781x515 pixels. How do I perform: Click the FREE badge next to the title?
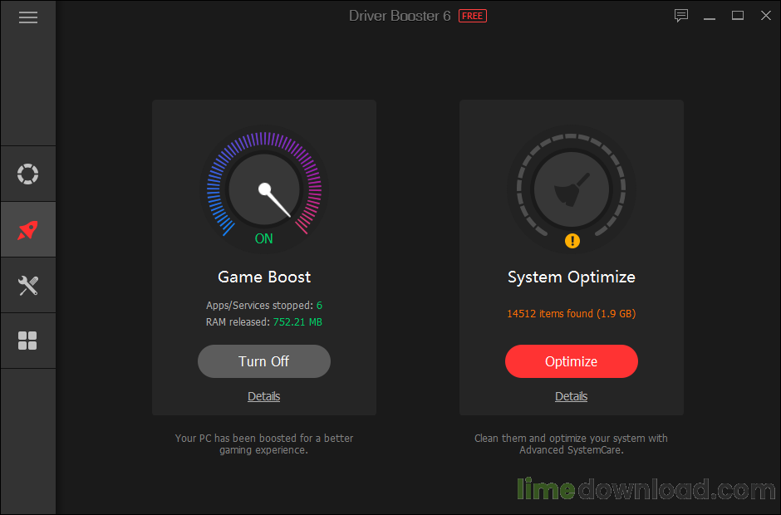(x=472, y=15)
